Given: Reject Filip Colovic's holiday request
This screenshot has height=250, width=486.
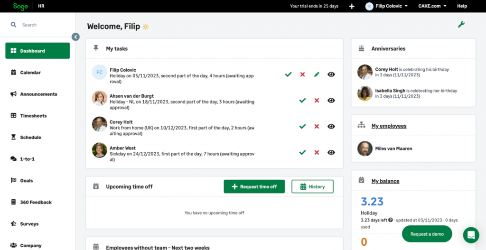Looking at the screenshot, I should click(x=302, y=74).
